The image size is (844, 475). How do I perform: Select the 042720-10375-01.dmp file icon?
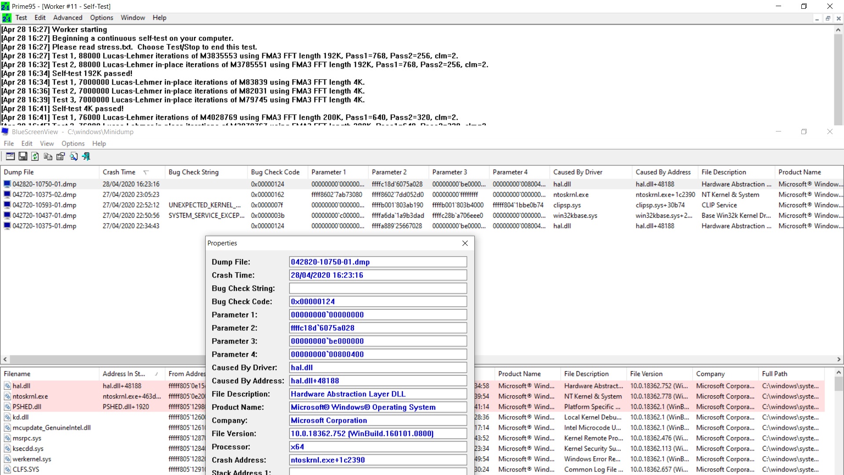(7, 226)
